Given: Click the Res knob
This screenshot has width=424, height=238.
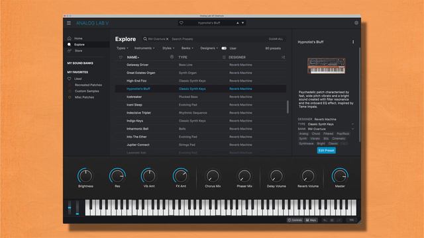Looking at the screenshot, I should pyautogui.click(x=117, y=176).
